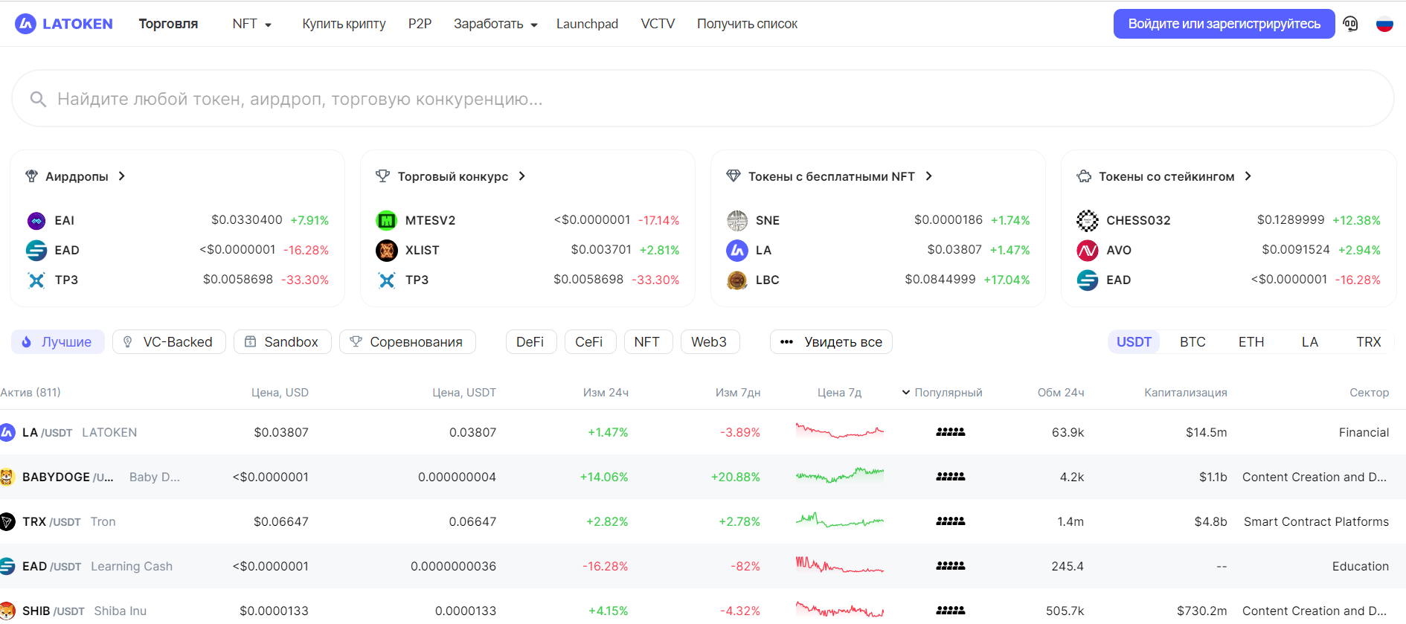Viewport: 1406px width, 624px height.
Task: Open the CHESS032 token icon
Action: point(1088,220)
